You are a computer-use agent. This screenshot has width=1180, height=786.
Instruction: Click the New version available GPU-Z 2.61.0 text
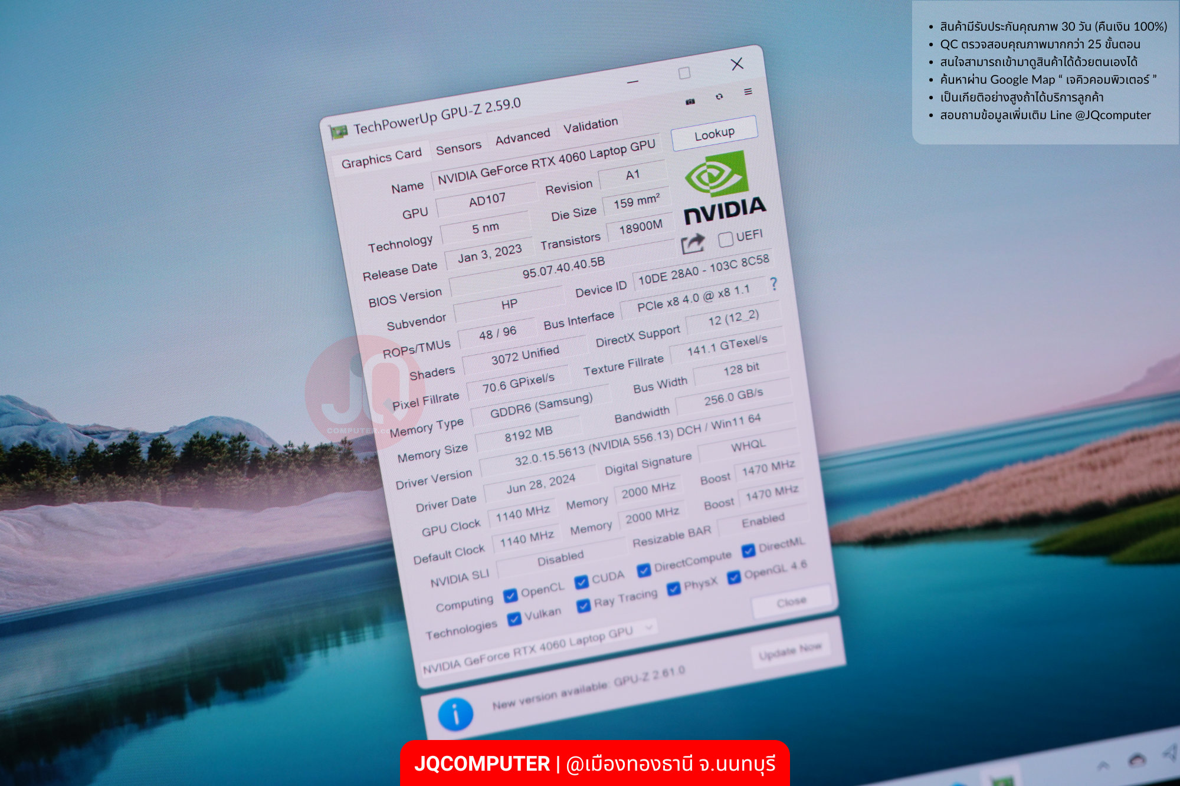pos(588,688)
